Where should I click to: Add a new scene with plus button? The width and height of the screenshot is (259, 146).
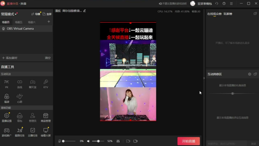point(49,22)
